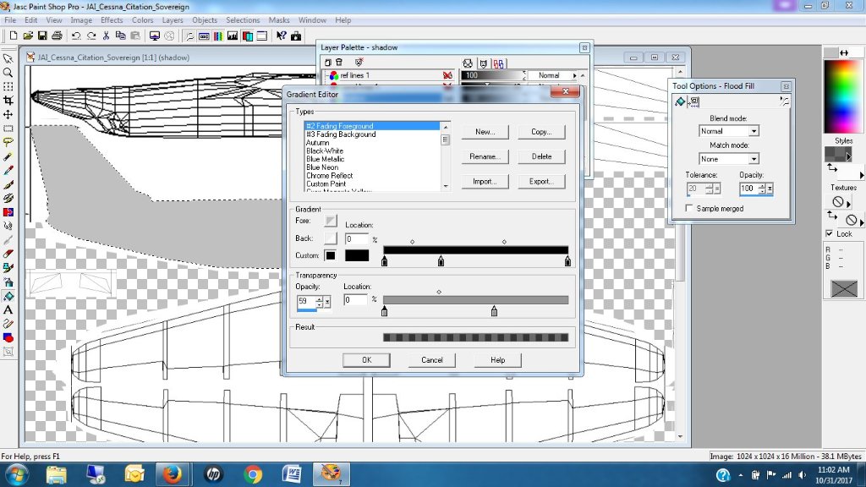Select the Crop tool
This screenshot has height=487, width=866.
pos(8,101)
